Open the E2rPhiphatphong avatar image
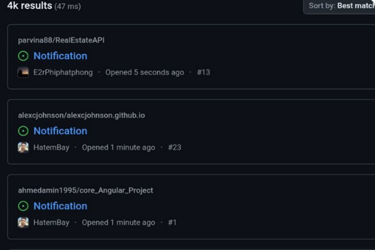This screenshot has height=250, width=375. click(x=23, y=72)
